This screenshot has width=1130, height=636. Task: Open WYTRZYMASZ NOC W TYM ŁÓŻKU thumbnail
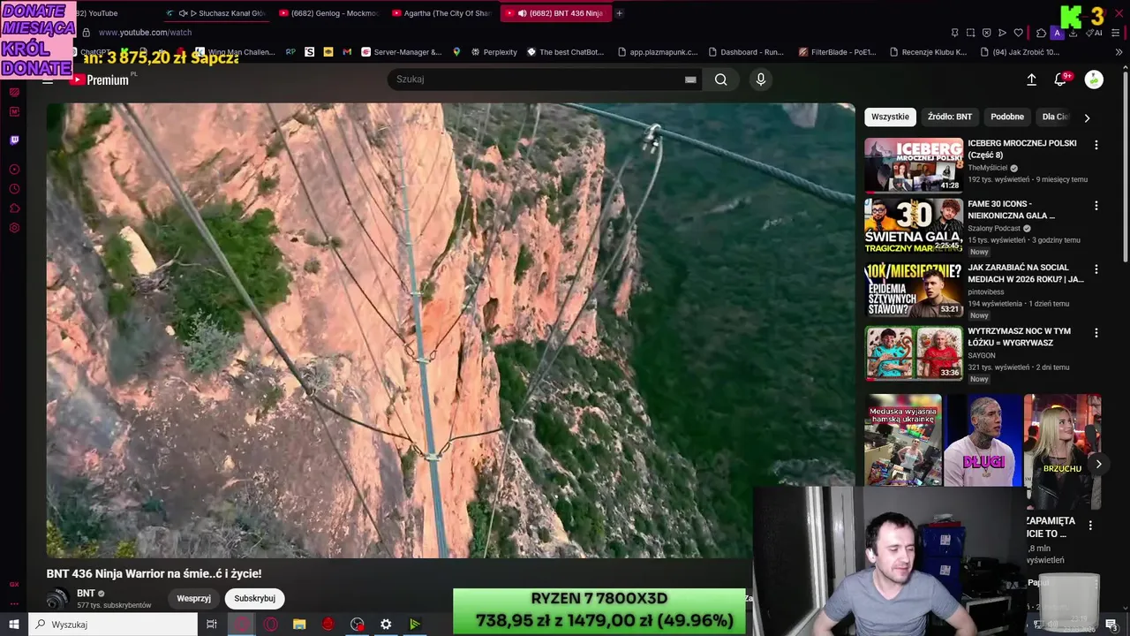914,353
